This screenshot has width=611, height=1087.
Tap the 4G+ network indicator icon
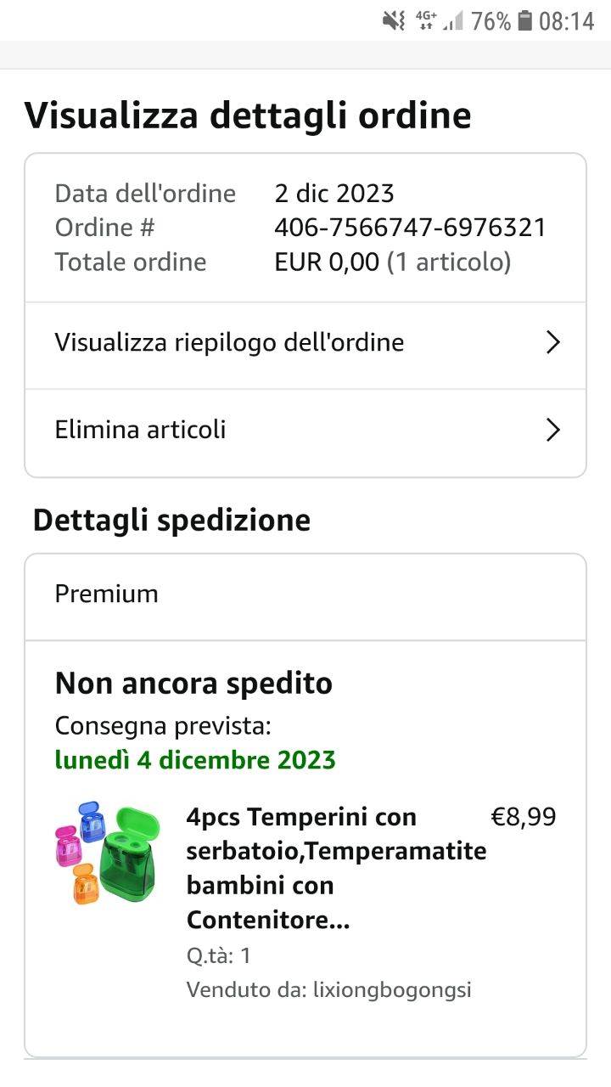[425, 21]
